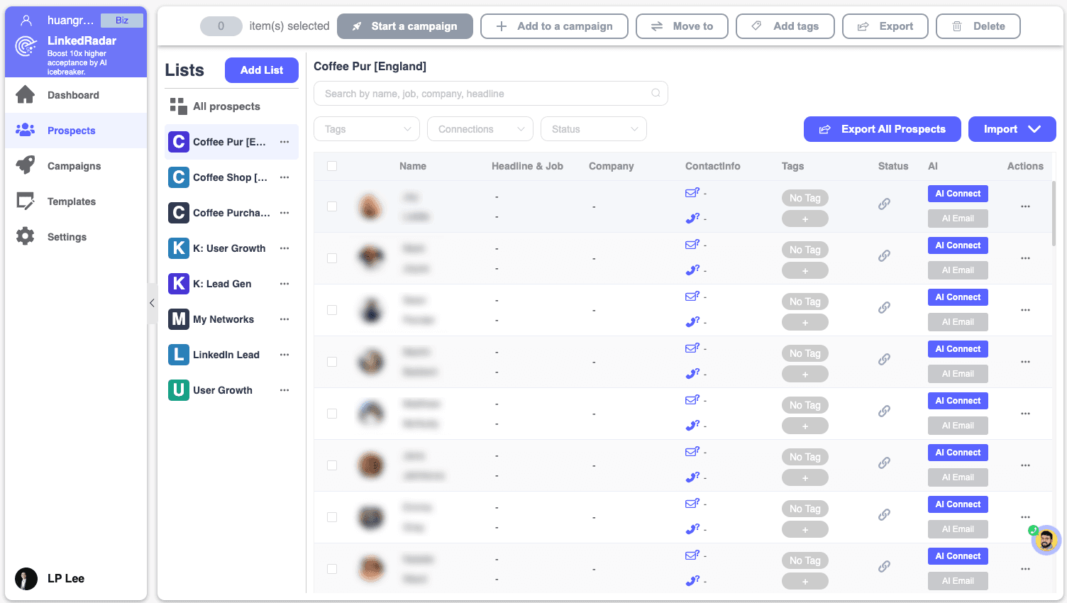Click the ContactInfo column header
This screenshot has width=1067, height=603.
point(713,166)
